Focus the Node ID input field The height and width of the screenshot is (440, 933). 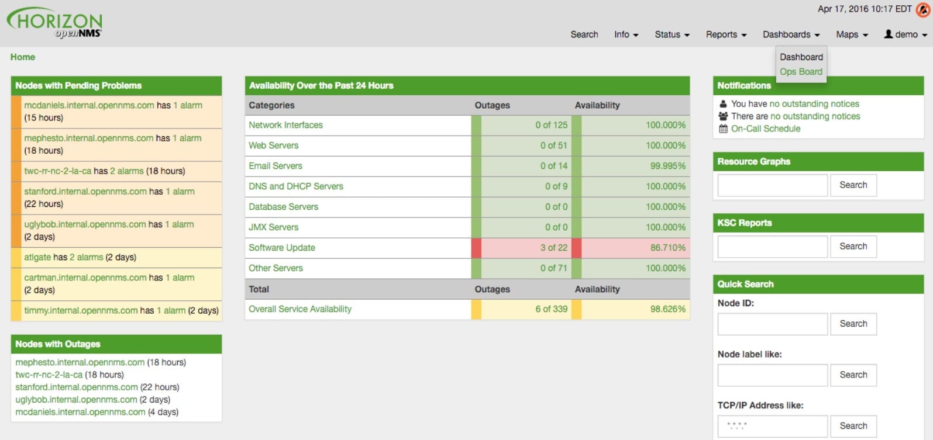pos(772,324)
